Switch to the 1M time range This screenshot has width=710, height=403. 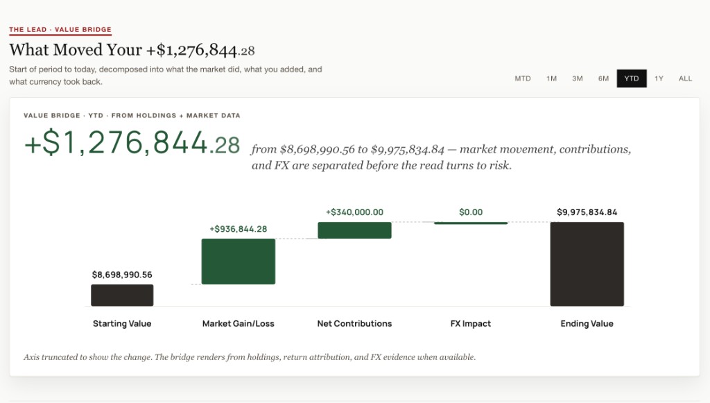551,78
